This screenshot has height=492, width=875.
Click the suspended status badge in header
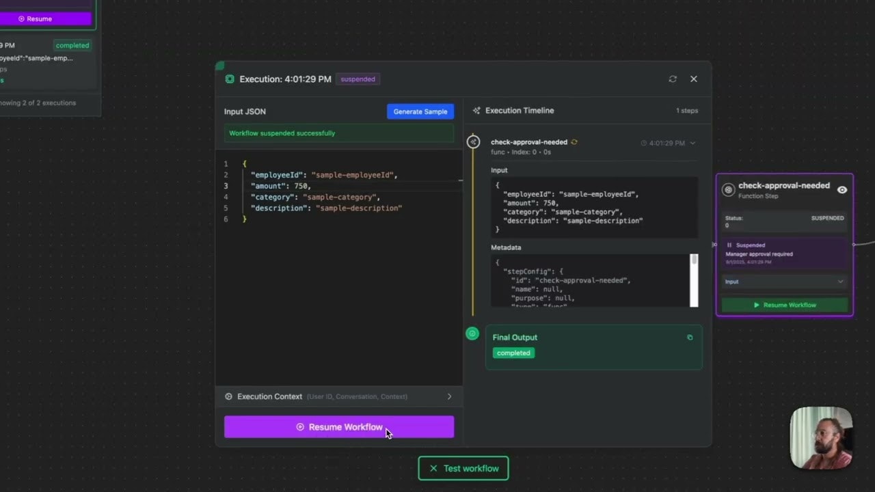(358, 79)
